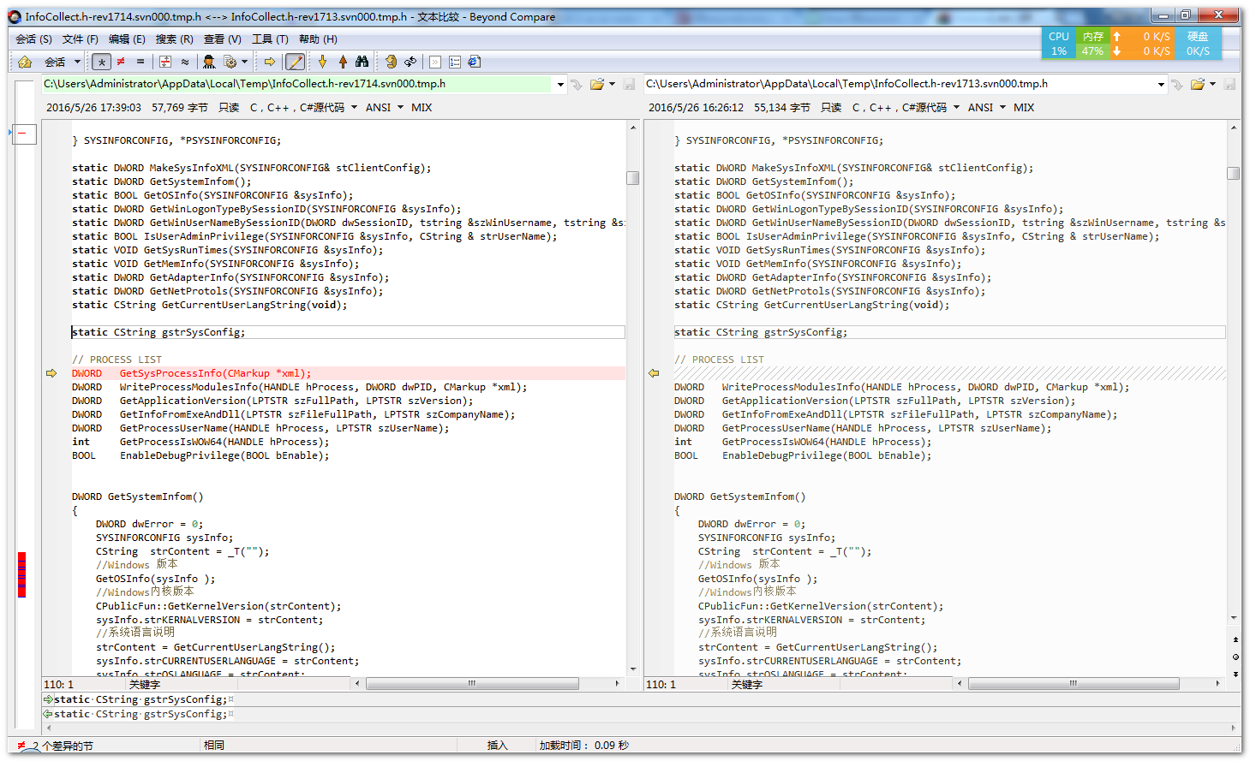Image resolution: width=1250 pixels, height=761 pixels.
Task: Toggle Show Differences filter
Action: click(x=121, y=62)
